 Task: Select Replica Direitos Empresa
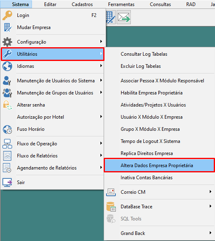pyautogui.click(x=147, y=153)
